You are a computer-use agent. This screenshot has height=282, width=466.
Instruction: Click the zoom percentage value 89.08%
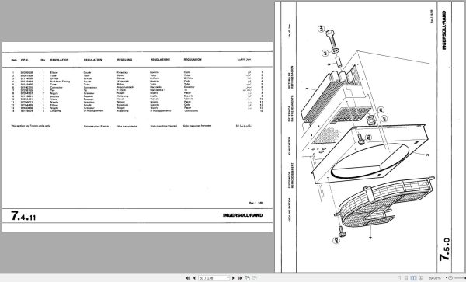coord(435,278)
